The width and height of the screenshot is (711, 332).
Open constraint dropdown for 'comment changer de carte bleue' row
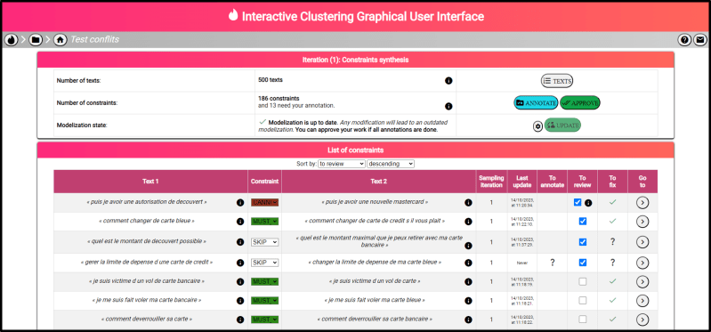(x=265, y=222)
